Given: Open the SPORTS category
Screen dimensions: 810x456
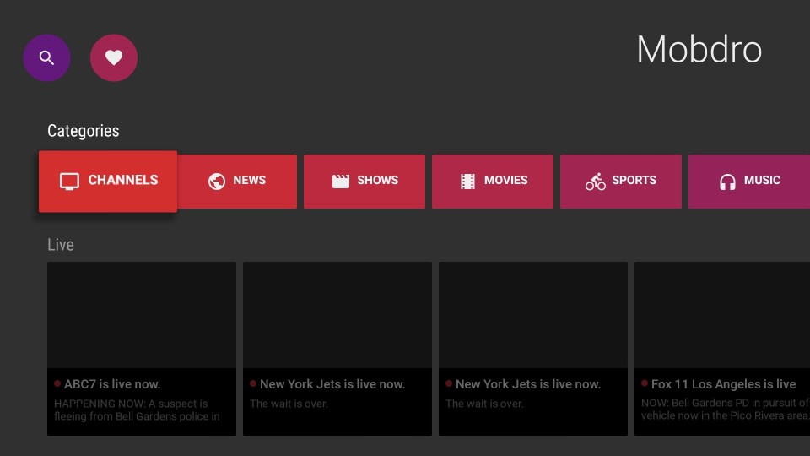Looking at the screenshot, I should pyautogui.click(x=620, y=181).
